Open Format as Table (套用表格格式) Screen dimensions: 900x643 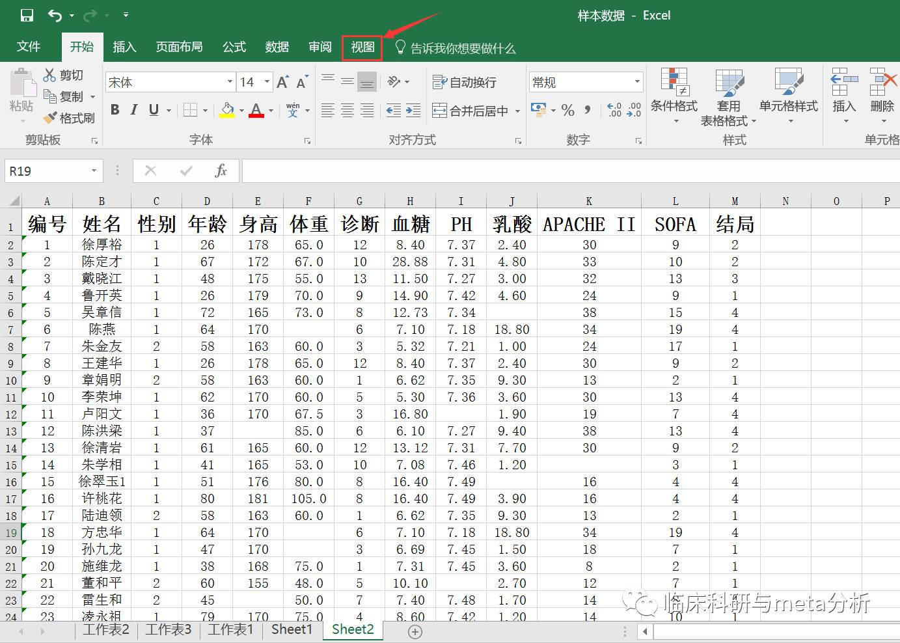pyautogui.click(x=729, y=97)
